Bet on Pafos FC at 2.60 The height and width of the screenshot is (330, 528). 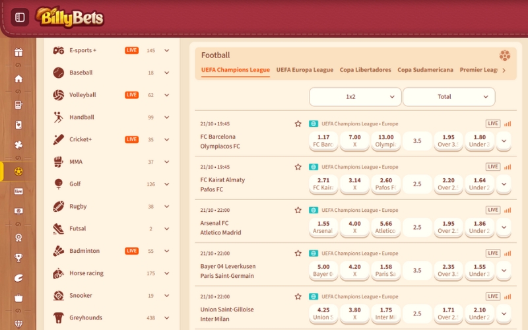[x=386, y=184]
